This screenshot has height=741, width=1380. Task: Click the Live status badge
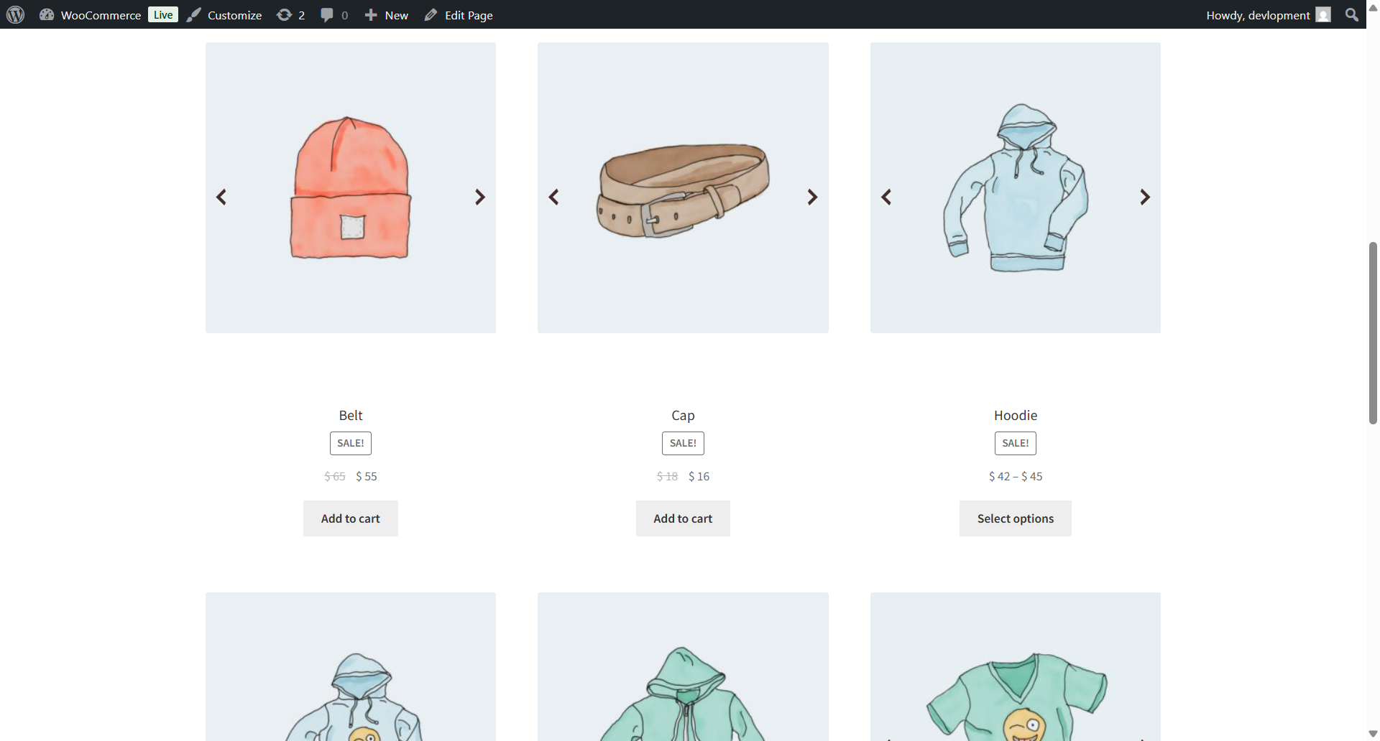(x=163, y=14)
